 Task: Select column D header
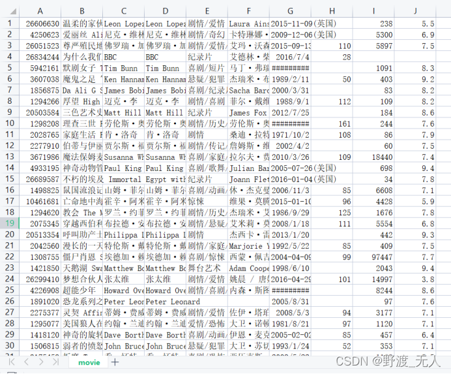click(x=165, y=11)
